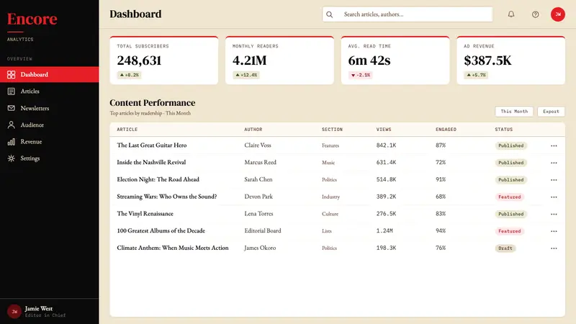Open more options for Climate Anthem row
Viewport: 576px width, 324px height.
[x=554, y=248]
